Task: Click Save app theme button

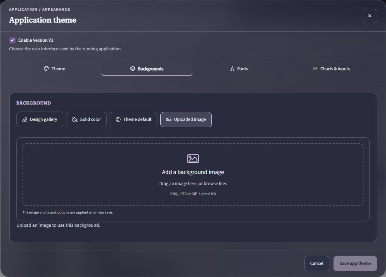Action: [355, 263]
